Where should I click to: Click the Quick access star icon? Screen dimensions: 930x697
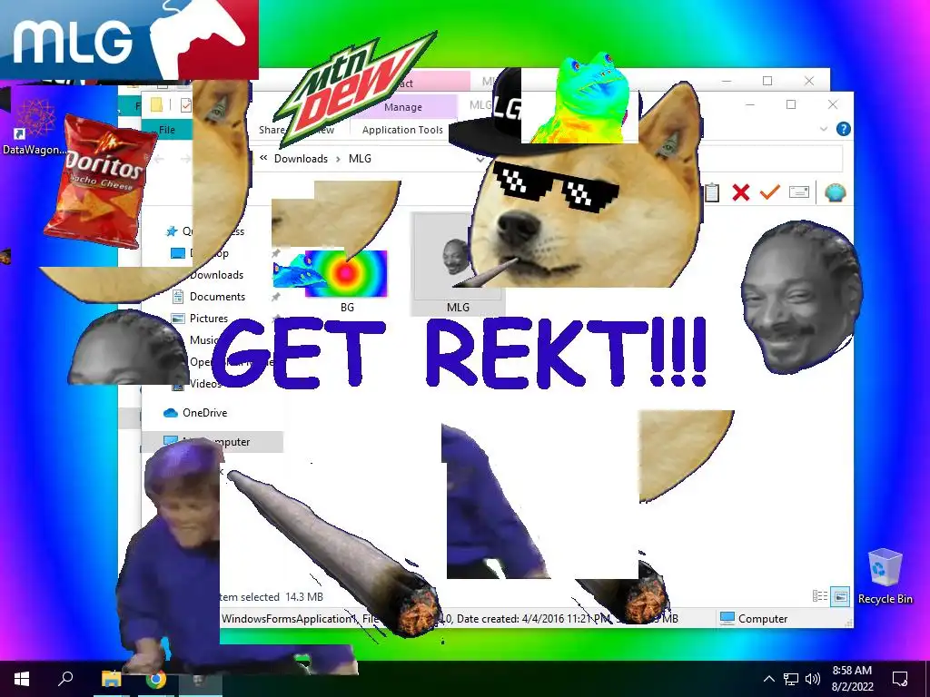tap(172, 231)
